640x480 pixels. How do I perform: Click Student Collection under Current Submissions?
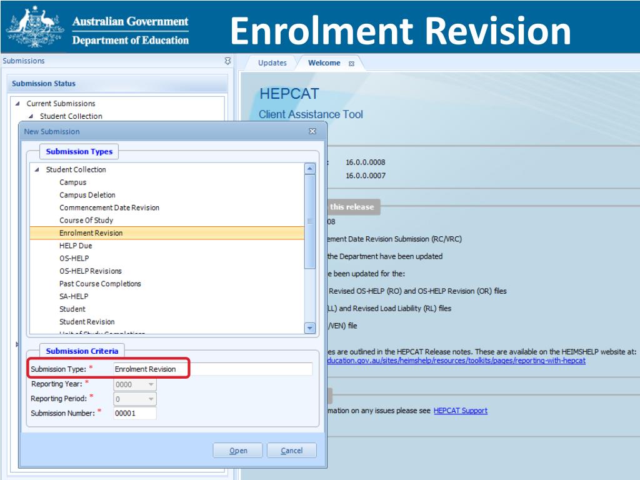tap(71, 116)
